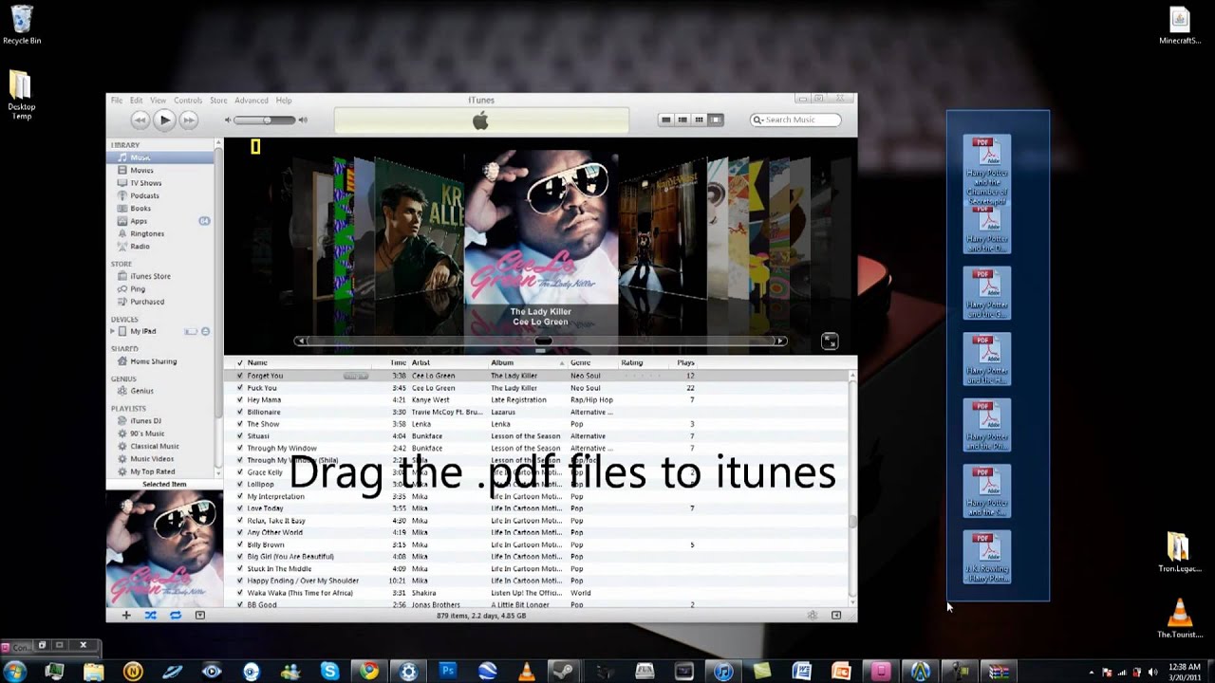Click the Previous track (rewind) button
Viewport: 1215px width, 683px height.
[x=140, y=120]
